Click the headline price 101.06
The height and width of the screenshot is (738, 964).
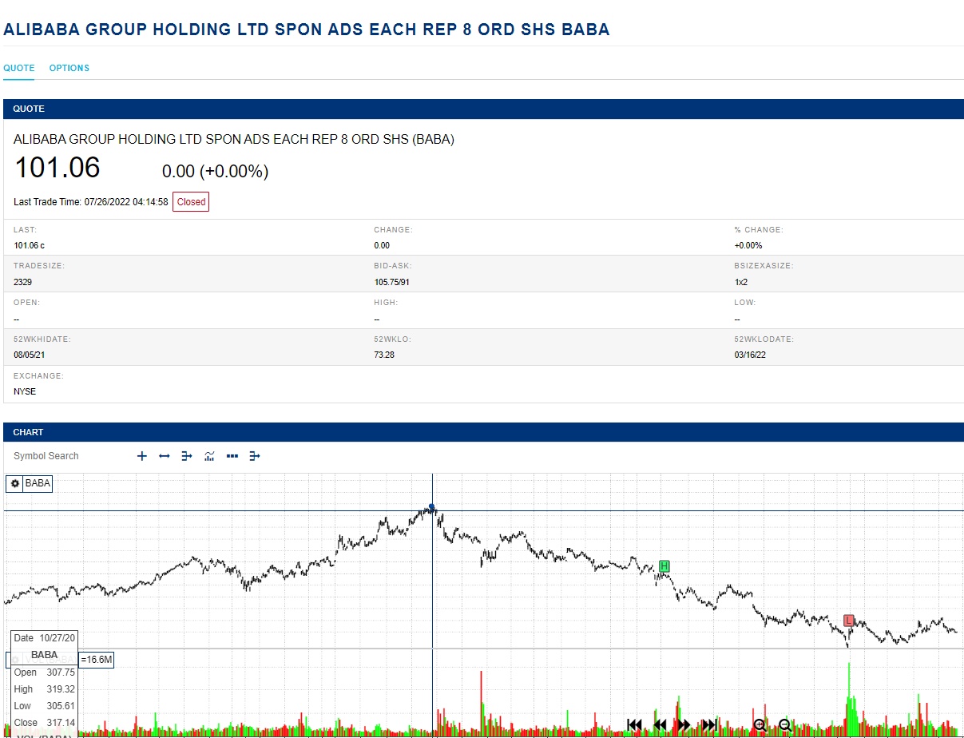tap(58, 168)
